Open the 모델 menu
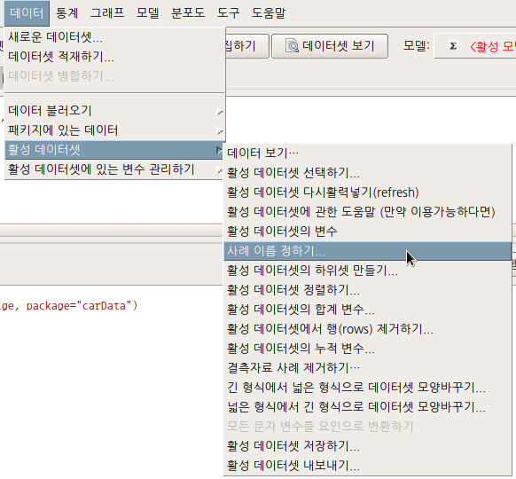Screen dimensions: 516x479 (x=148, y=13)
